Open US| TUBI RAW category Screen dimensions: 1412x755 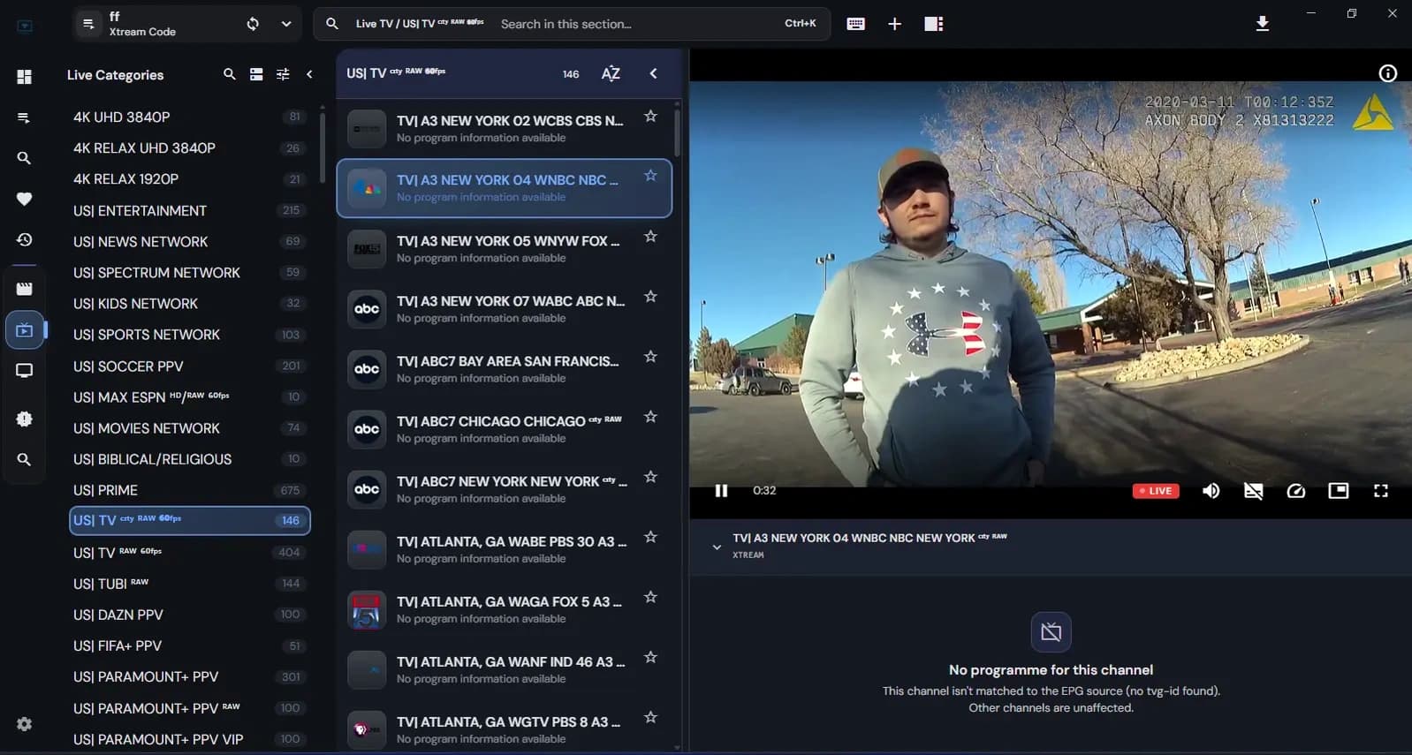tap(190, 584)
